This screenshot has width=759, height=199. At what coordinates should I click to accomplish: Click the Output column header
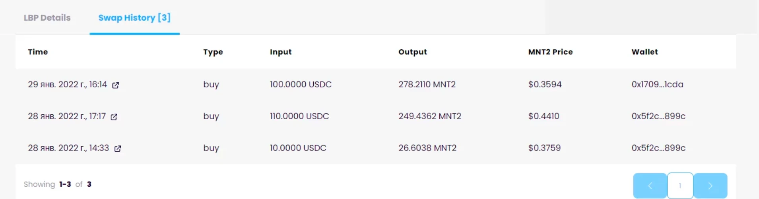[413, 52]
